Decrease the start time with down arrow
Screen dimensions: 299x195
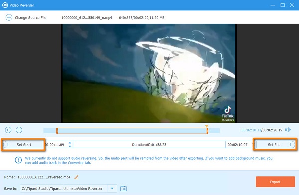[70, 146]
